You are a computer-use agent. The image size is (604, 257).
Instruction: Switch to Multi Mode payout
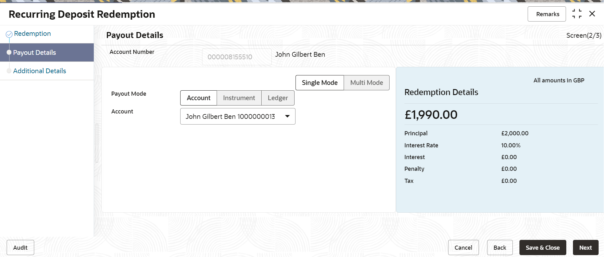tap(366, 83)
